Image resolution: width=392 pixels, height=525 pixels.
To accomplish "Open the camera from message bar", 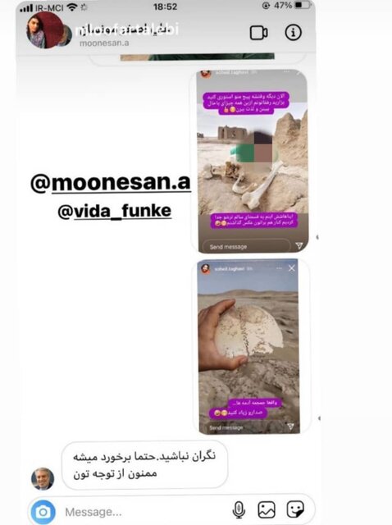I will pos(43,512).
